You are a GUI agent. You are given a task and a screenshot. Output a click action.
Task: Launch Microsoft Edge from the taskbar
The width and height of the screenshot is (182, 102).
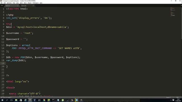[x=25, y=100]
